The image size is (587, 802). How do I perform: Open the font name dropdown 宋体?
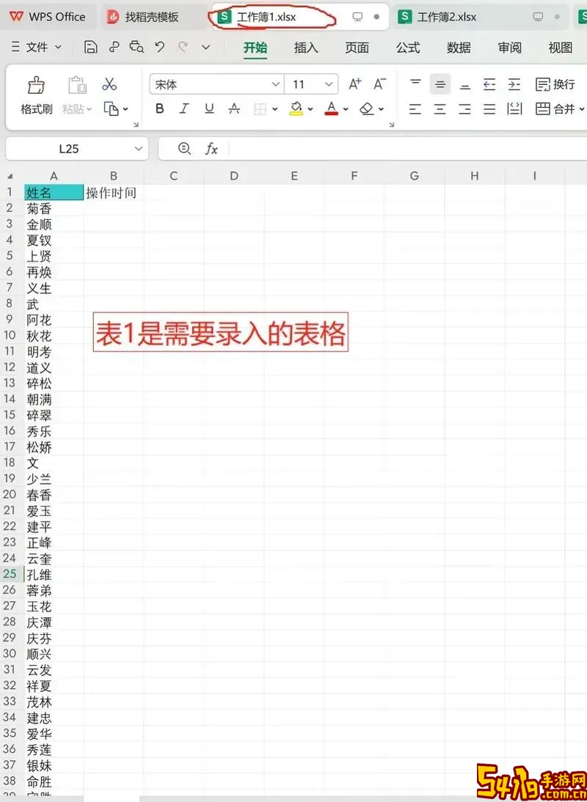(x=275, y=84)
